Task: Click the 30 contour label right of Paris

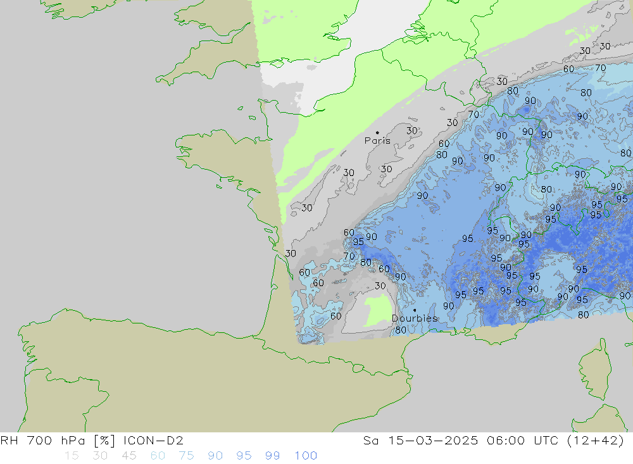Action: [x=412, y=130]
